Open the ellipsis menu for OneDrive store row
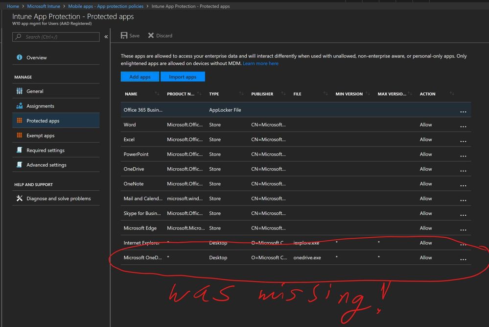The image size is (489, 327). click(463, 171)
